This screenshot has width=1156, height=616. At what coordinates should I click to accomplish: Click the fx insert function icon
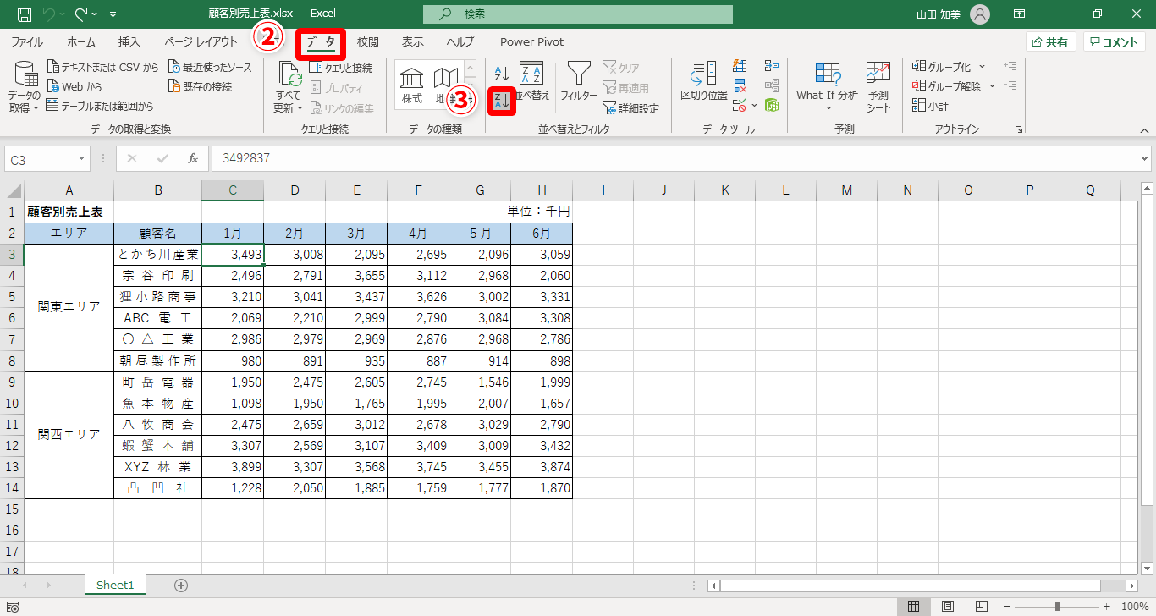coord(193,158)
